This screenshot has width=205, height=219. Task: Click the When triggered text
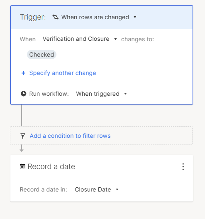point(98,94)
